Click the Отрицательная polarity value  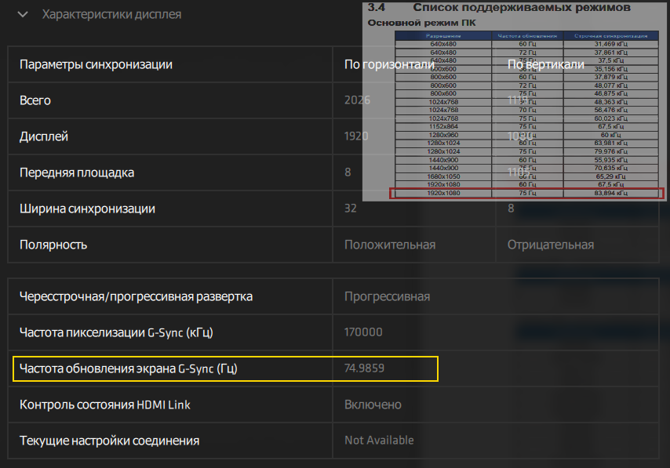(x=551, y=245)
